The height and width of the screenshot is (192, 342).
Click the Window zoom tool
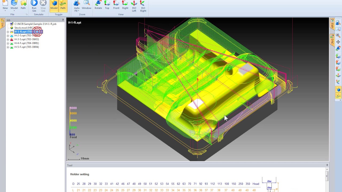click(87, 5)
